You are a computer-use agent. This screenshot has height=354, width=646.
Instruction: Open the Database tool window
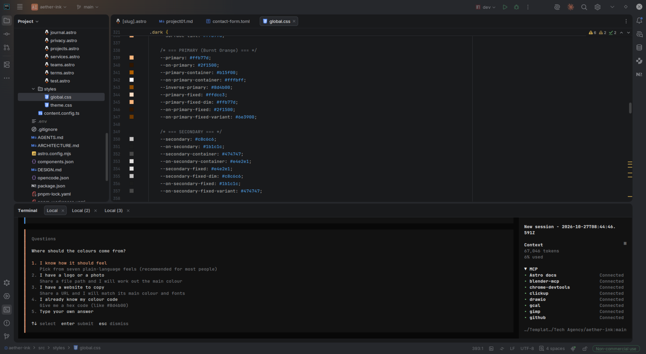tap(639, 47)
